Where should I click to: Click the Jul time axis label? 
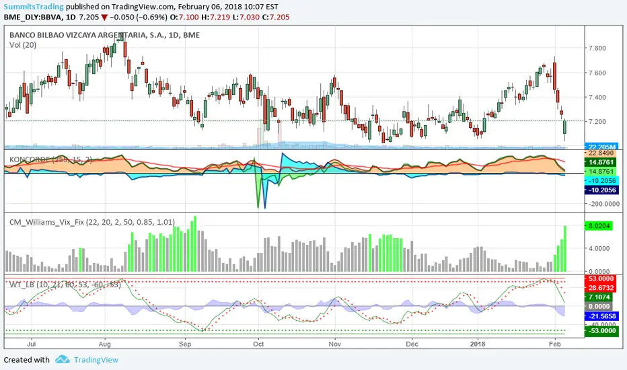click(x=31, y=344)
